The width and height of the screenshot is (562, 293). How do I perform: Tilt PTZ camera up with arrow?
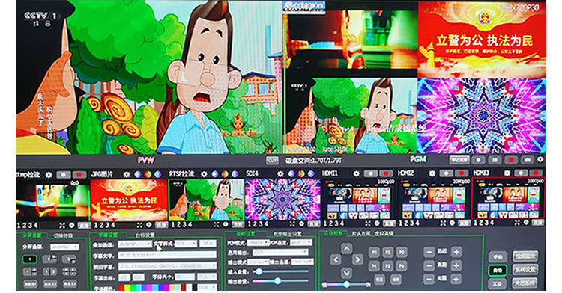(346, 249)
